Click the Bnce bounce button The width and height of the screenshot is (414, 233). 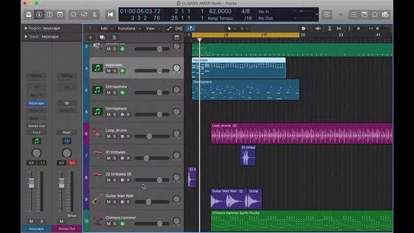[72, 216]
